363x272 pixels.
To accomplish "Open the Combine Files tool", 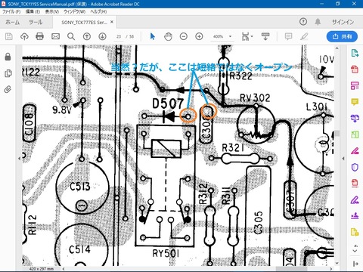I will click(355, 118).
